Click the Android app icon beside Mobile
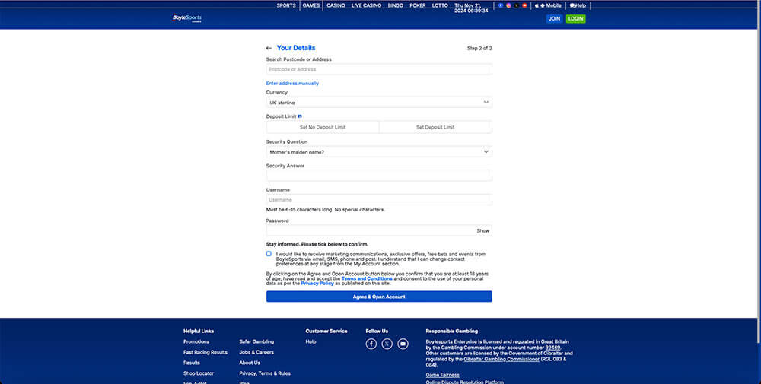Image resolution: width=761 pixels, height=384 pixels. click(543, 5)
